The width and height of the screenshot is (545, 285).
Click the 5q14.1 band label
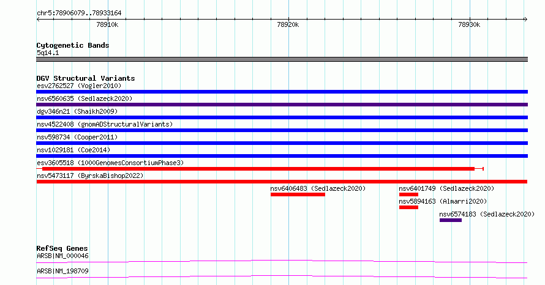(48, 53)
